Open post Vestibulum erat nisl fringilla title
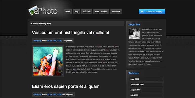The image size is (195, 98). coord(70,33)
